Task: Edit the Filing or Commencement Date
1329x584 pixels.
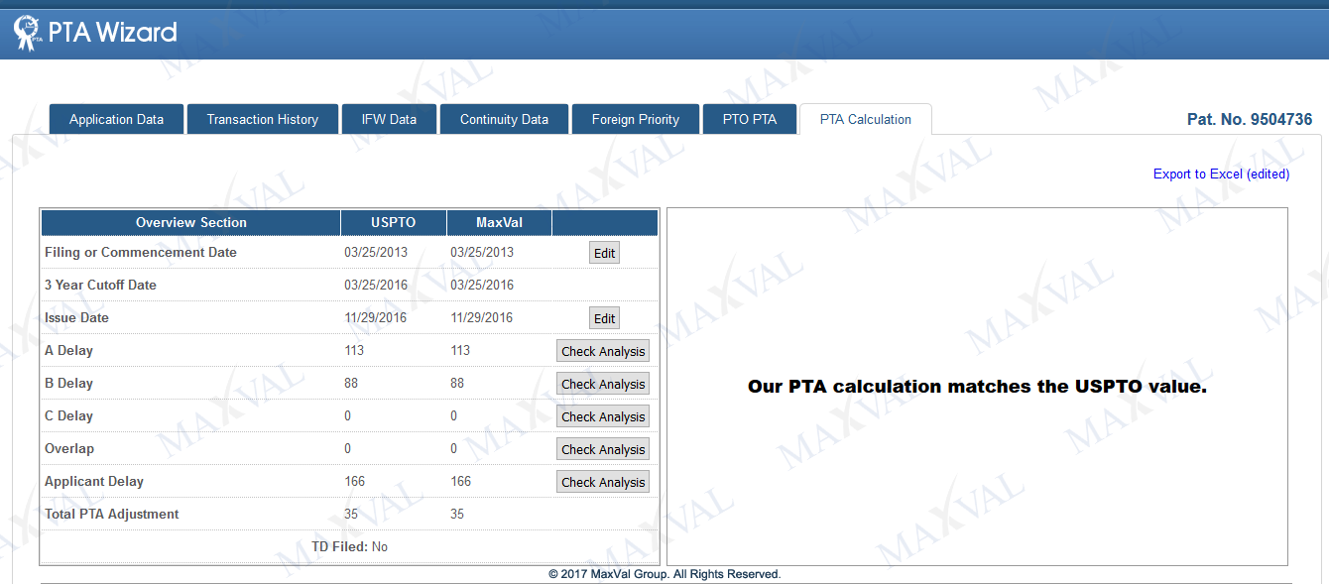Action: (604, 253)
